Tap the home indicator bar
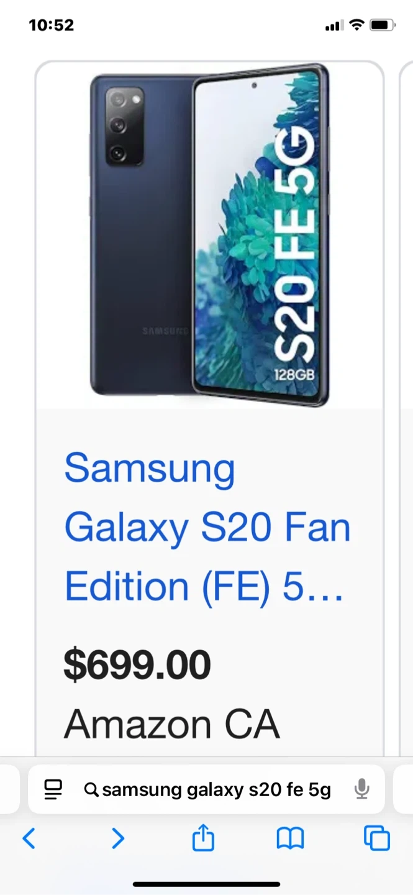The width and height of the screenshot is (413, 895). click(x=206, y=884)
